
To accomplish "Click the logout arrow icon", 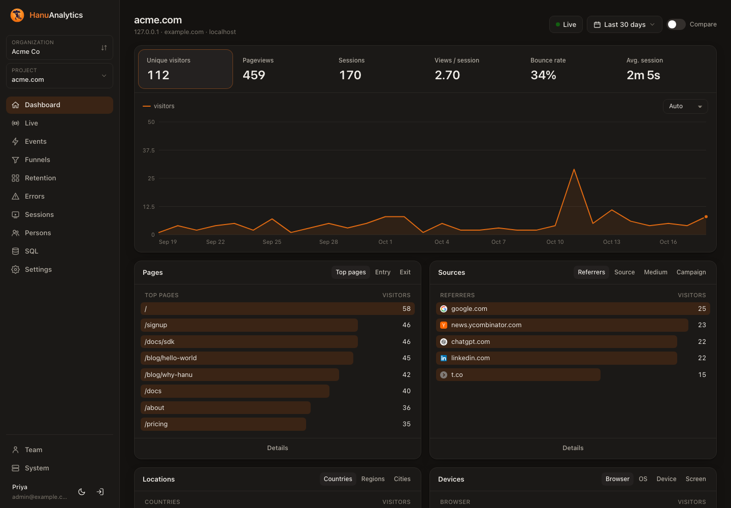I will click(x=101, y=492).
